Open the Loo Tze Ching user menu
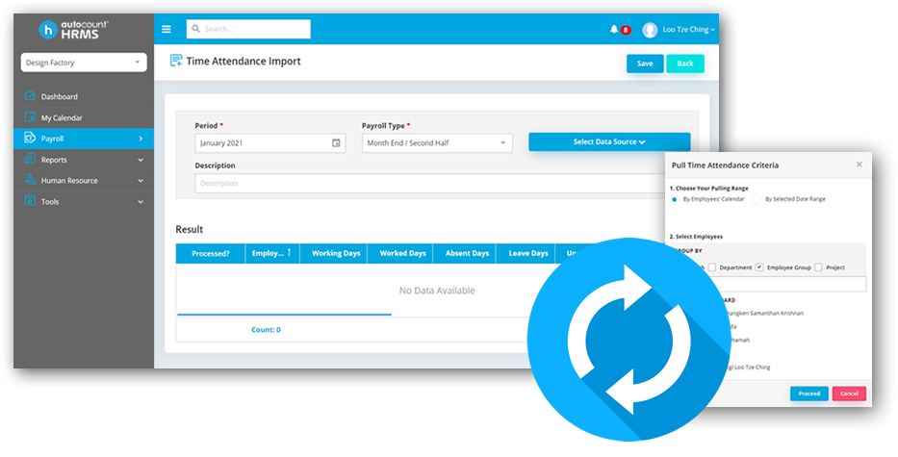Viewport: 898px width, 457px height. (679, 30)
